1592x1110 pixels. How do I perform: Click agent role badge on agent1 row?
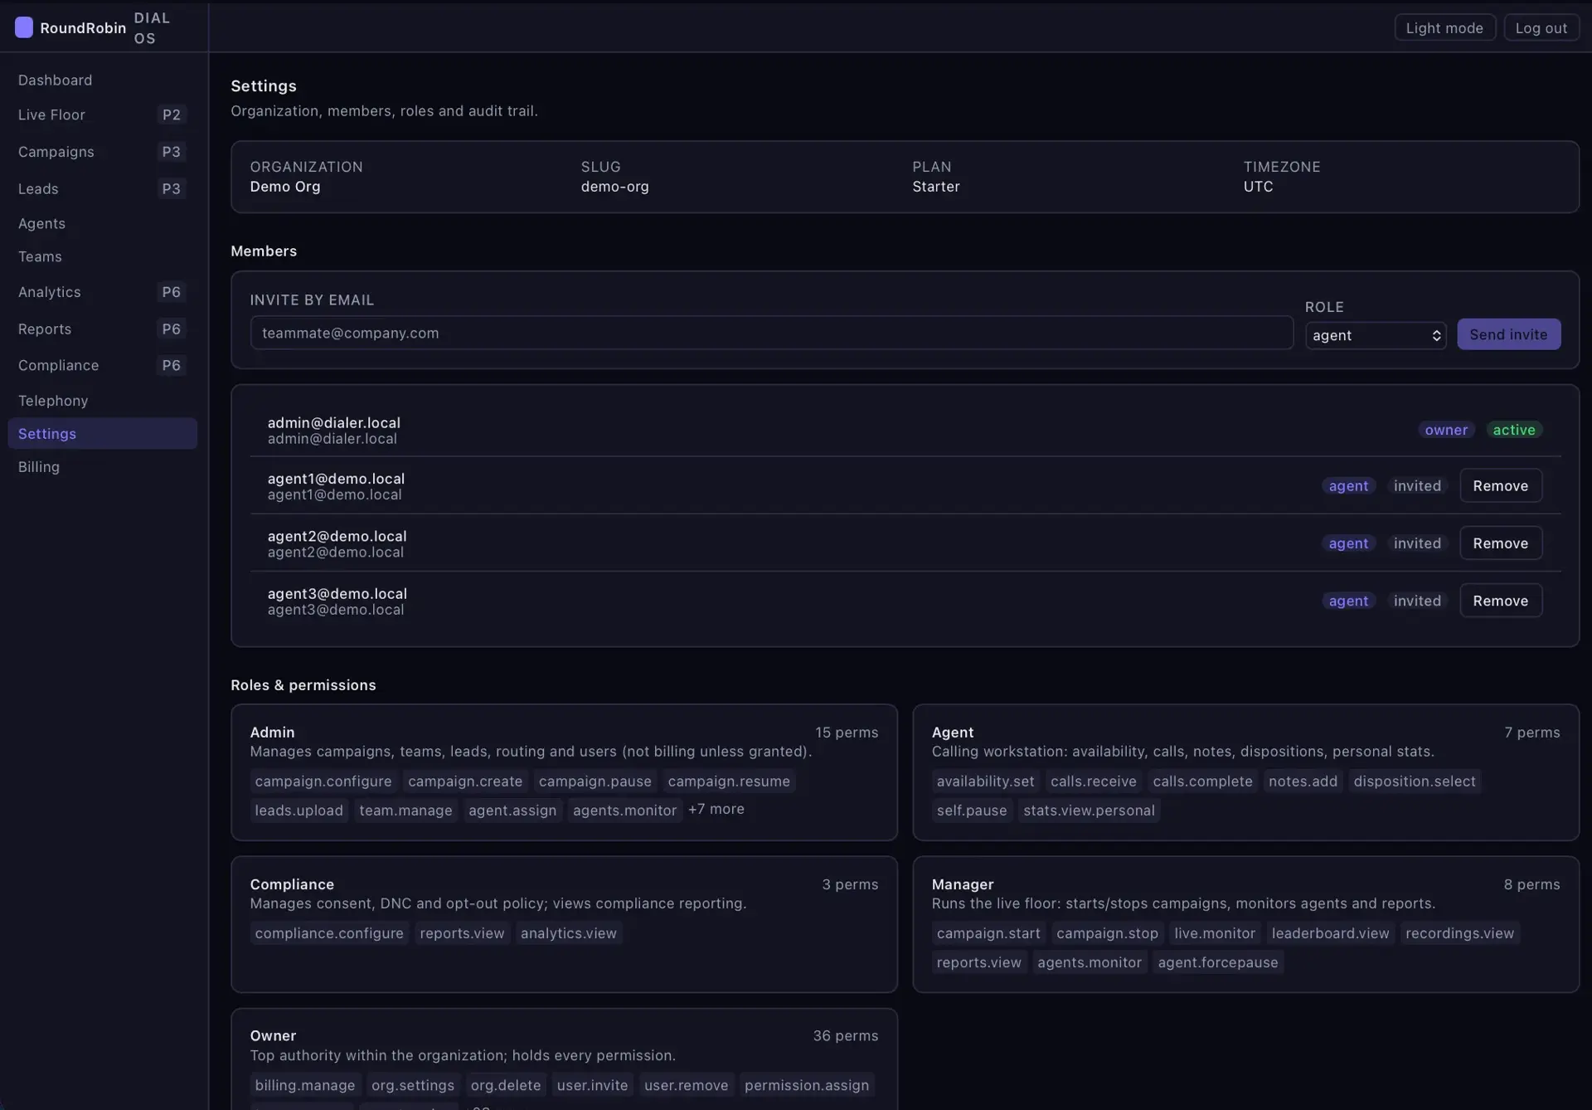[x=1348, y=485]
